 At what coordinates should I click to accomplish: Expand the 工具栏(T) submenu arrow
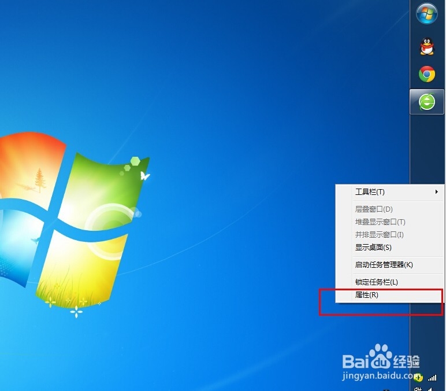tap(436, 191)
